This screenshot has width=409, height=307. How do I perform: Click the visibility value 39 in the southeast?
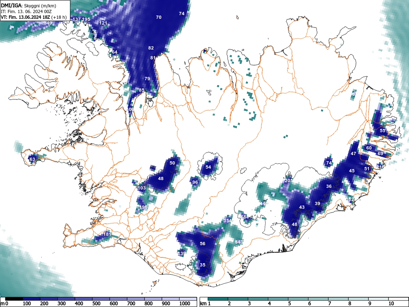pyautogui.click(x=317, y=203)
